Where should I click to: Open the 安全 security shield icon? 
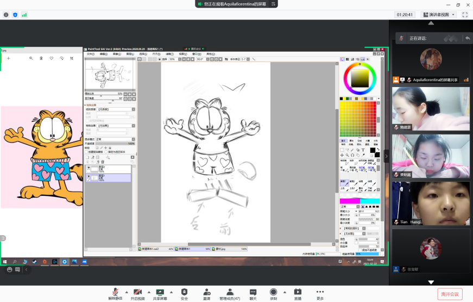(x=184, y=292)
